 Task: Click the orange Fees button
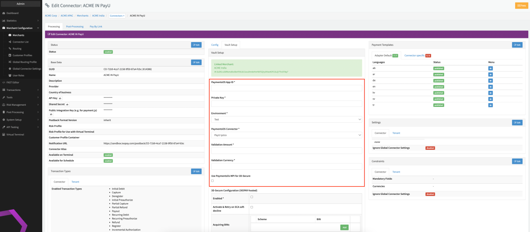[x=521, y=5]
